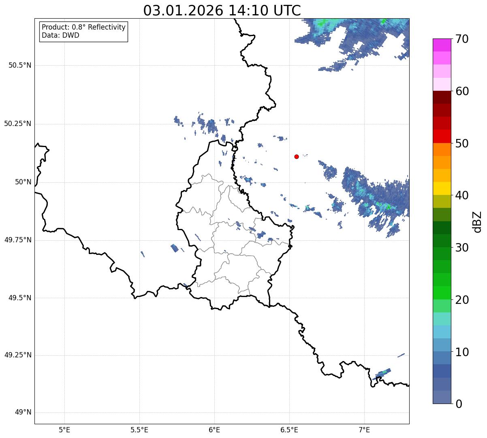Image resolution: width=487 pixels, height=438 pixels.
Task: Click the 50.5°N latitude label
Action: [x=20, y=65]
